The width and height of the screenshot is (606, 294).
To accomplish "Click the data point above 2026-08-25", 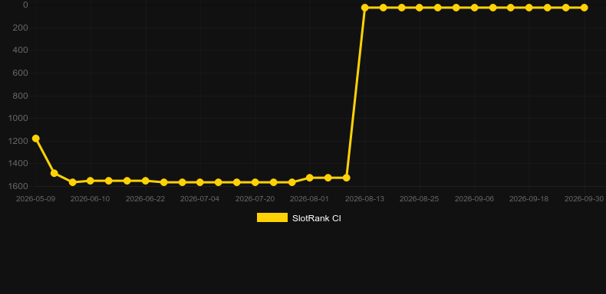I will (420, 8).
